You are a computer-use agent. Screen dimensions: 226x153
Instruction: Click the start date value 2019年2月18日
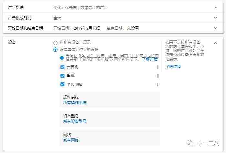coord(87,28)
